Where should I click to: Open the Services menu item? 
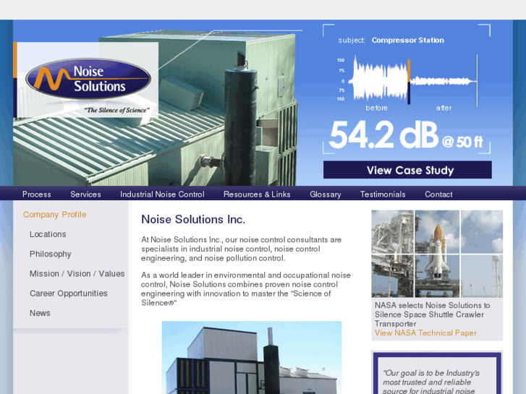[85, 194]
